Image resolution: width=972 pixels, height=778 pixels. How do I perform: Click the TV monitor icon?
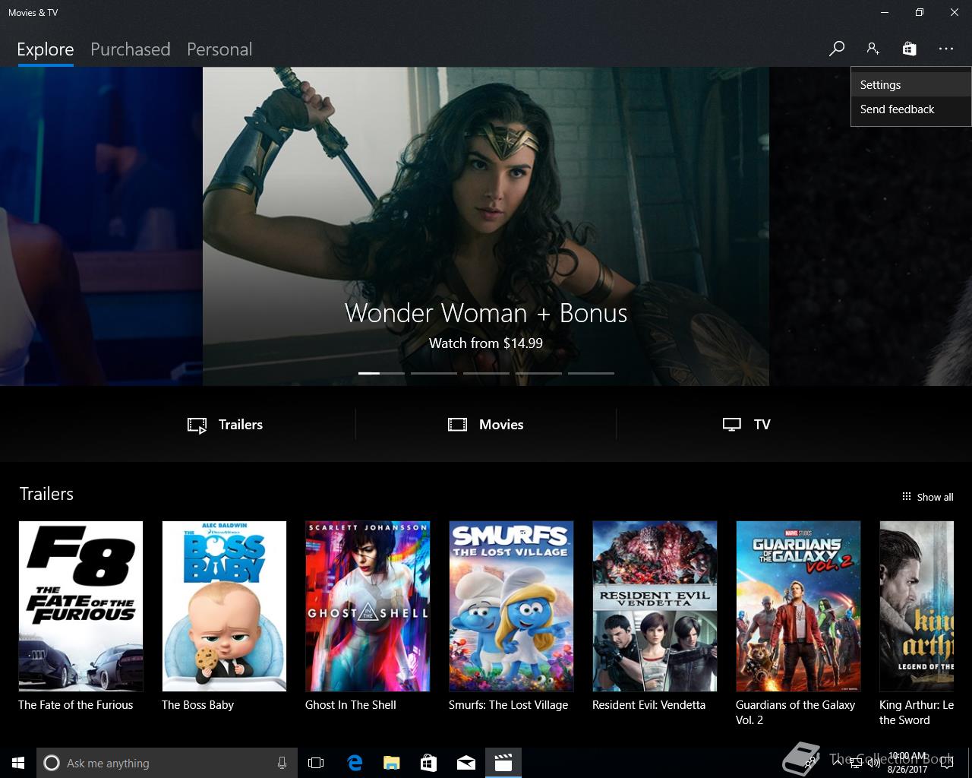point(732,425)
